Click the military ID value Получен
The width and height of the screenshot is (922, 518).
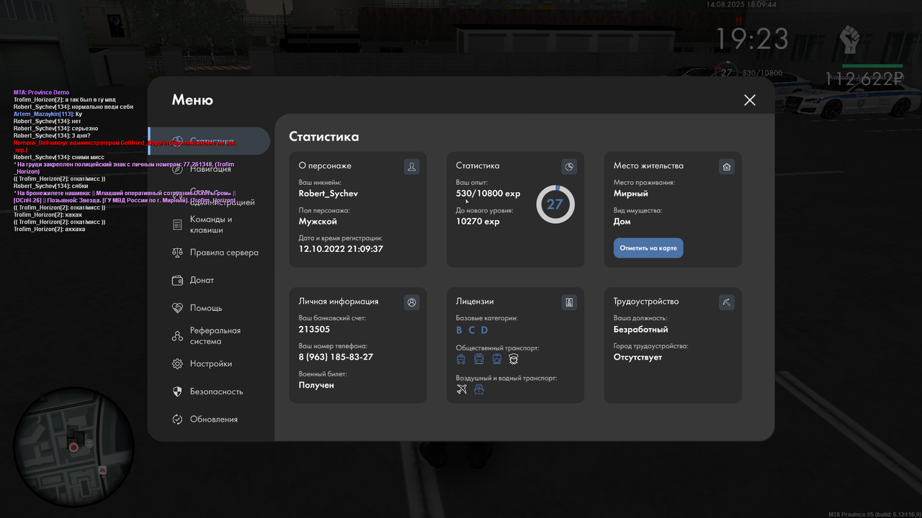316,385
